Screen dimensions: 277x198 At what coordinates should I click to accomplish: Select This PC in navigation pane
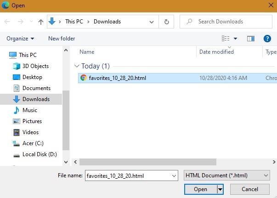[28, 55]
